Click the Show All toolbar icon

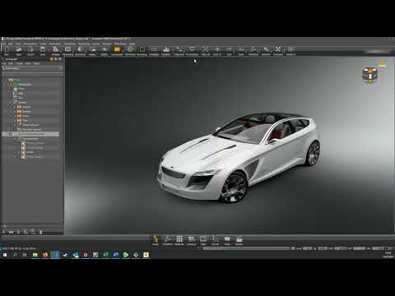(x=205, y=50)
